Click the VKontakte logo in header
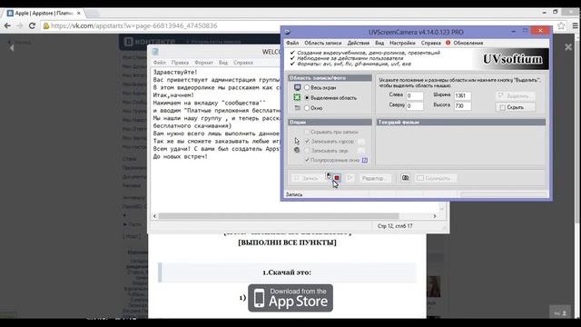The width and height of the screenshot is (581, 327). point(150,42)
